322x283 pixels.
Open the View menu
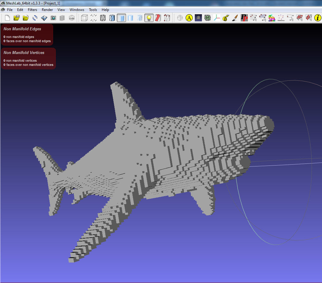click(x=61, y=10)
